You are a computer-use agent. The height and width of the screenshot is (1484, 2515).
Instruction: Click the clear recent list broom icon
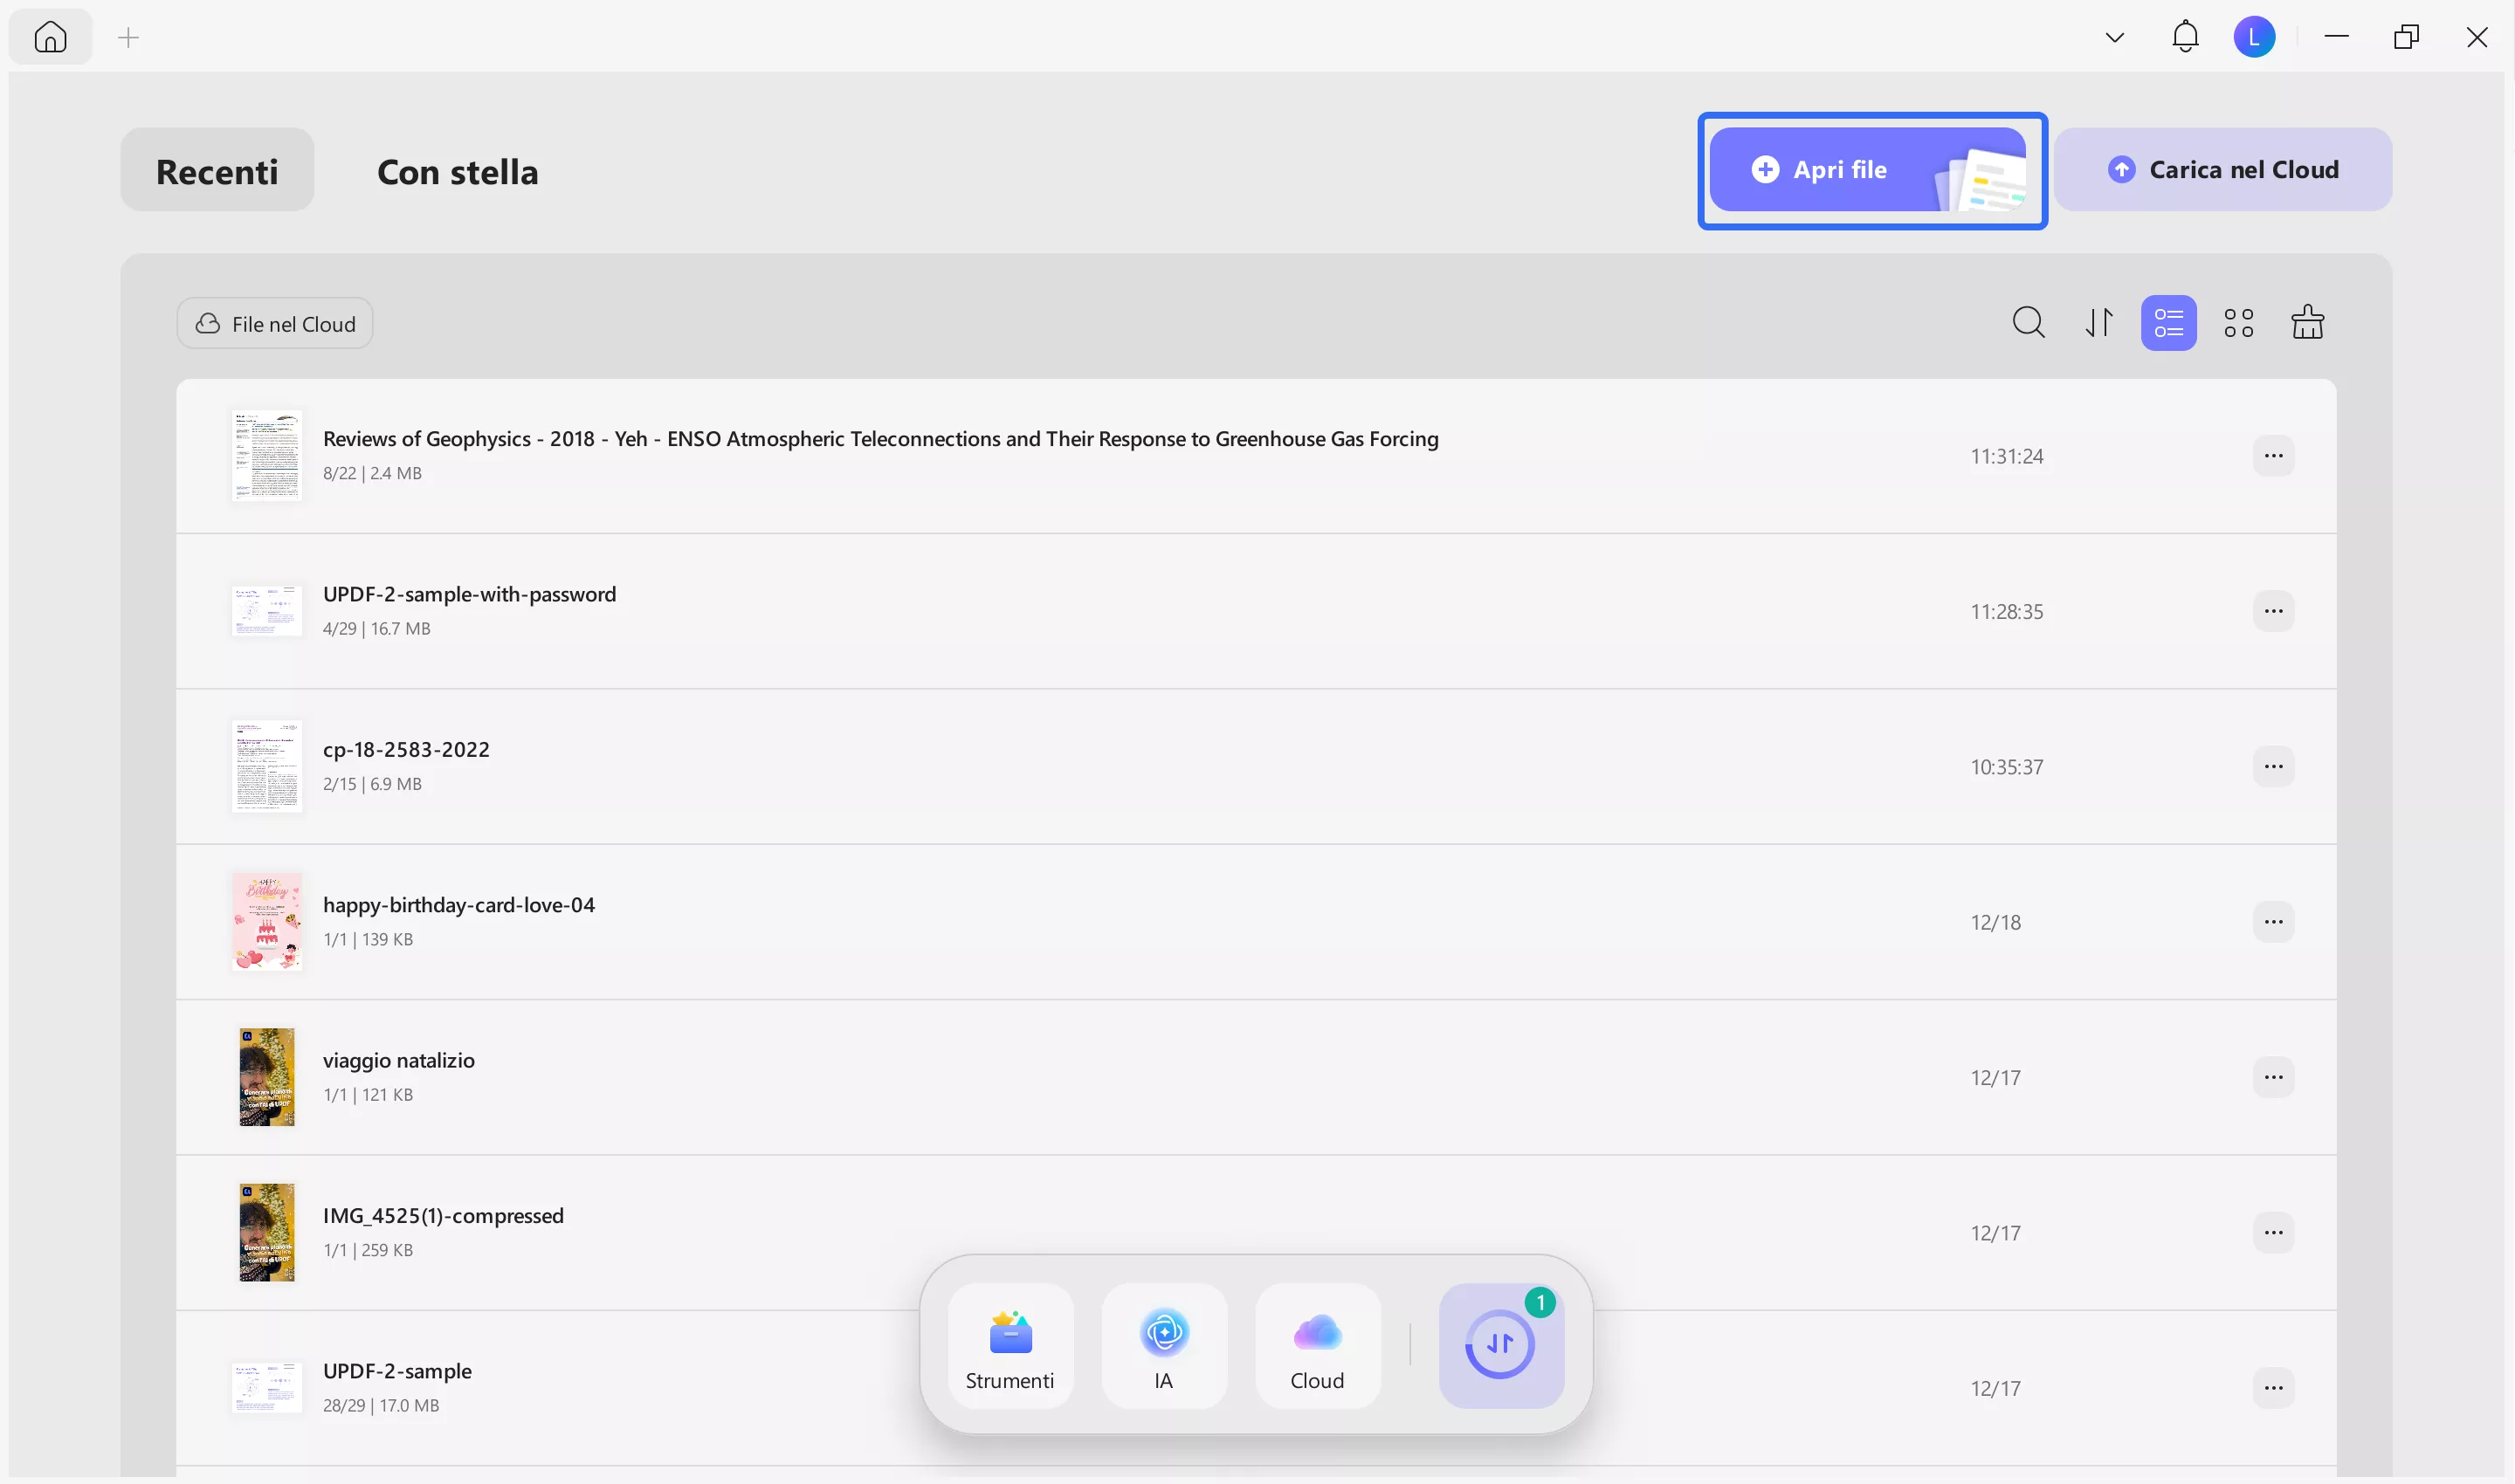(2307, 323)
